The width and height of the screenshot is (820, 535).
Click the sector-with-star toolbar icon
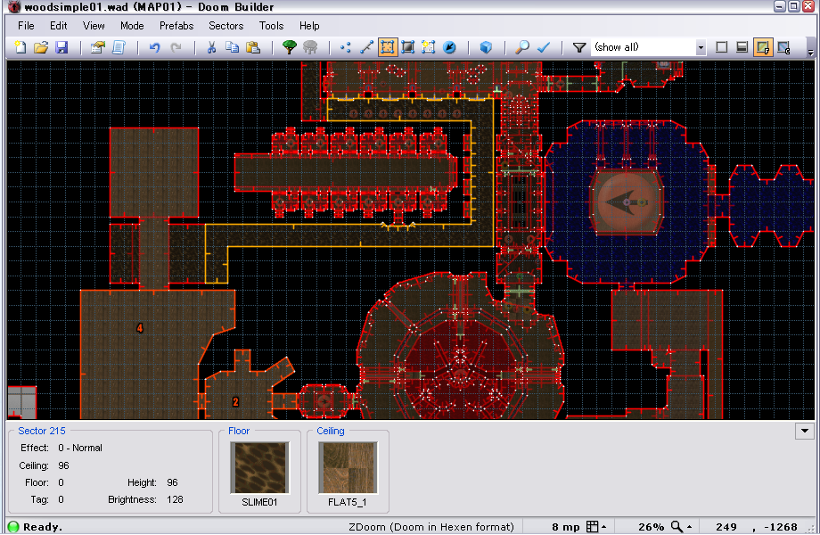pos(429,47)
